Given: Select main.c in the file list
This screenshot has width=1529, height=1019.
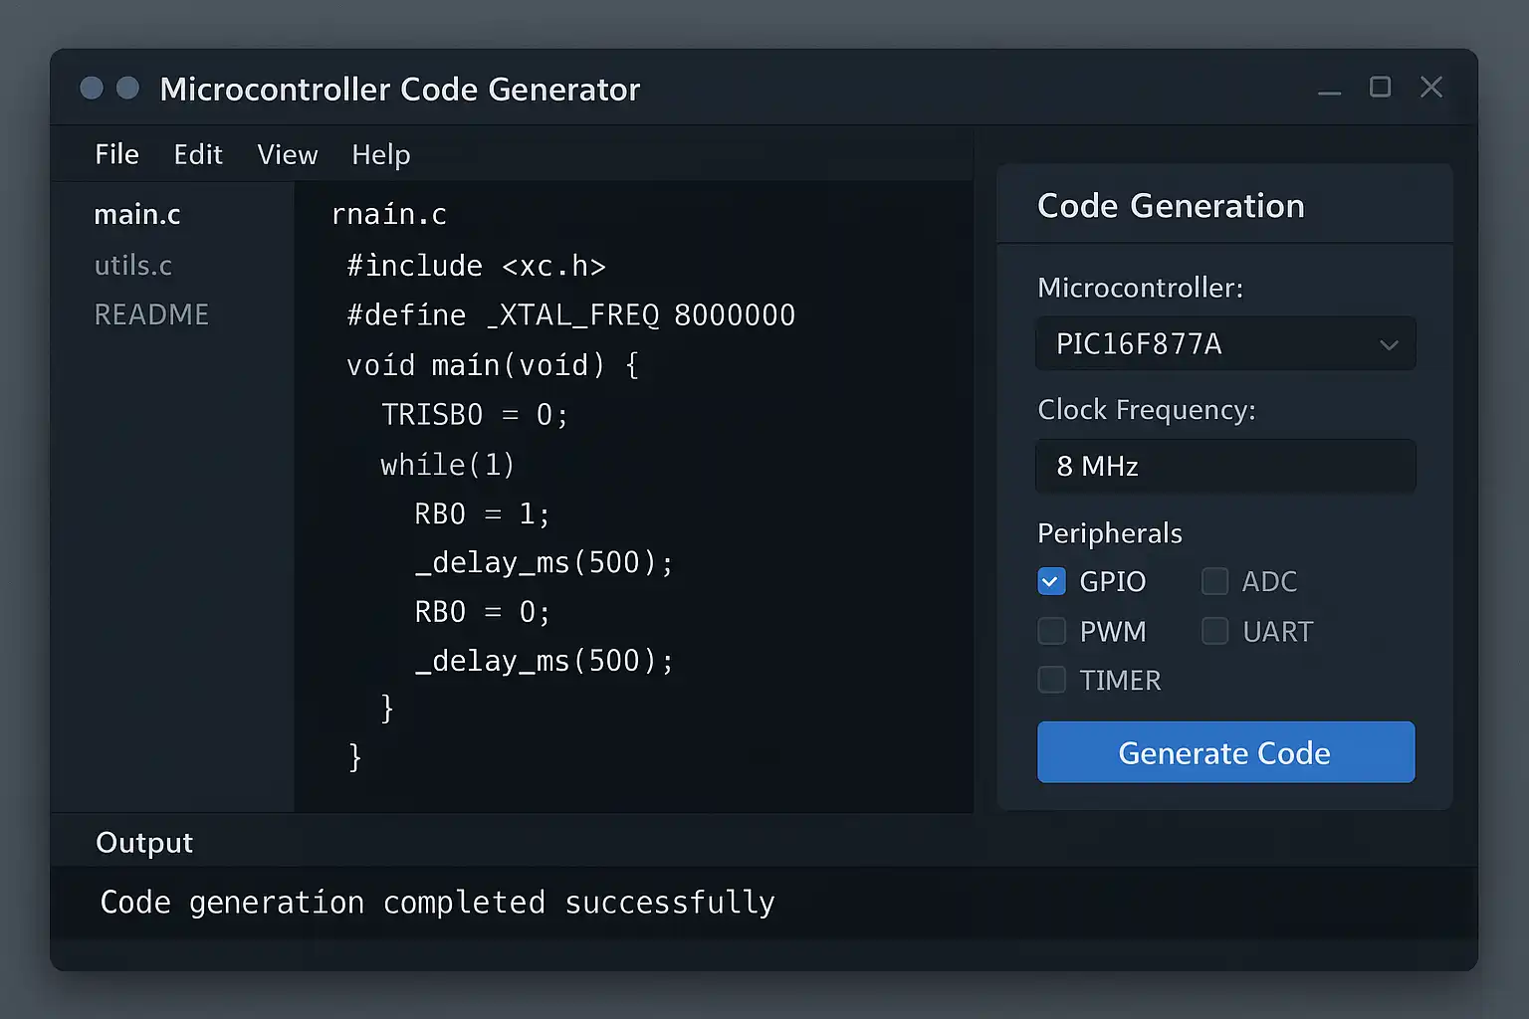Looking at the screenshot, I should [x=137, y=214].
